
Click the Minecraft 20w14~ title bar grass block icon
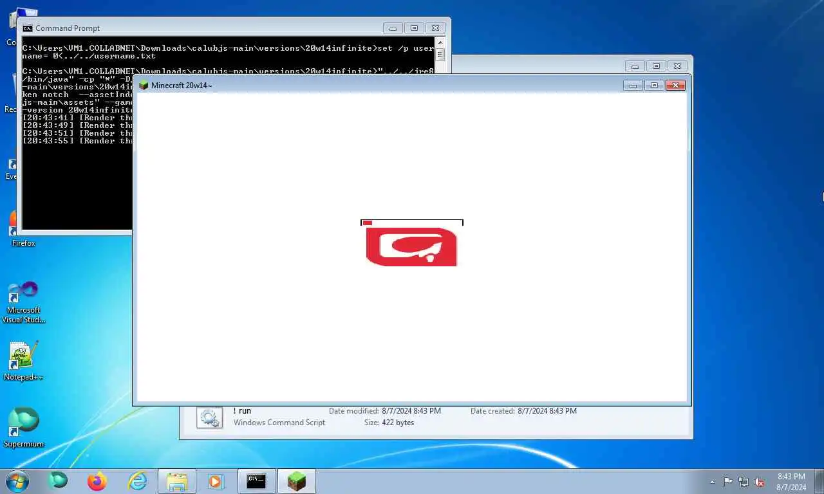click(144, 86)
